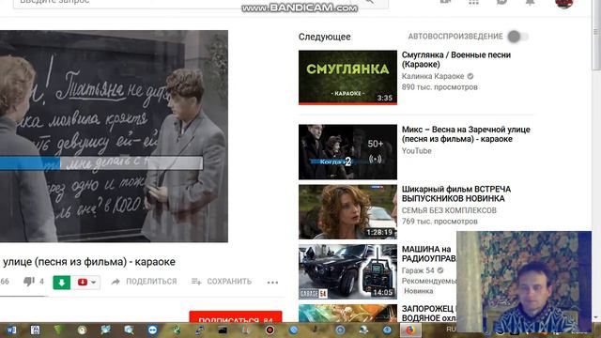
Task: Click the Новинка badge under Гараж 54
Action: (418, 291)
